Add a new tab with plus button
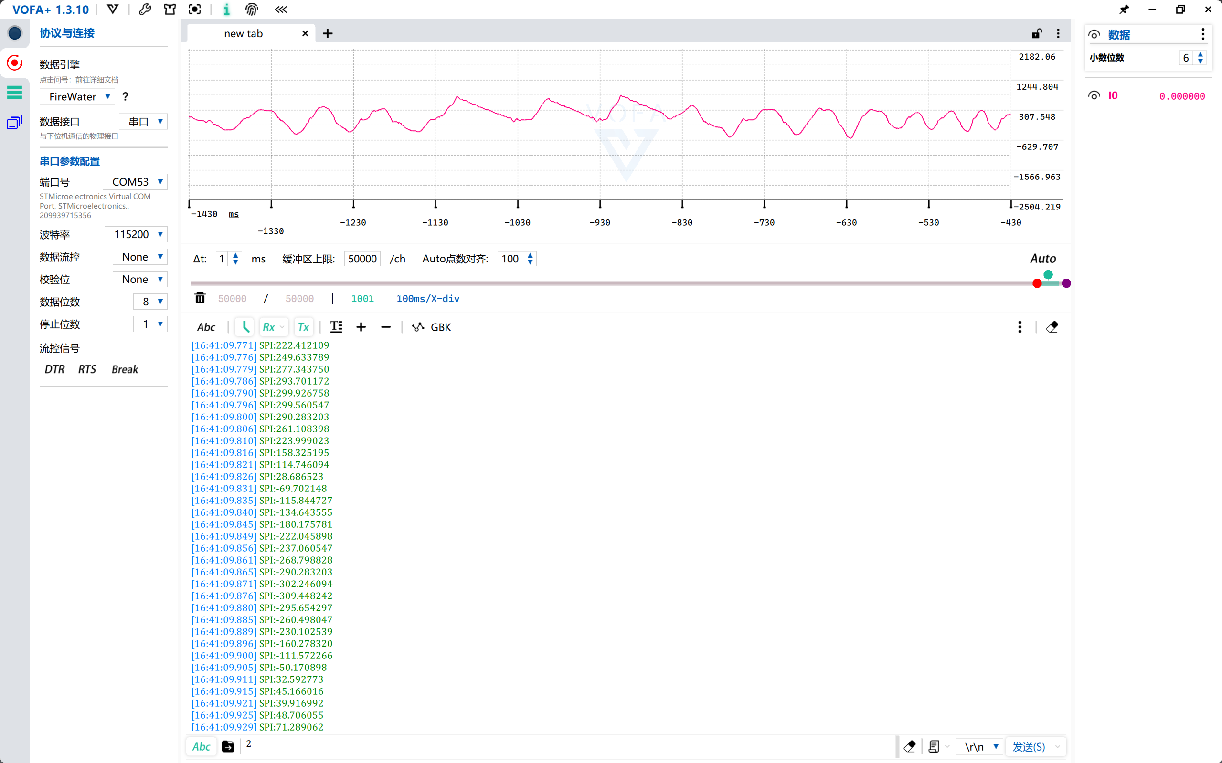1222x763 pixels. pos(328,33)
